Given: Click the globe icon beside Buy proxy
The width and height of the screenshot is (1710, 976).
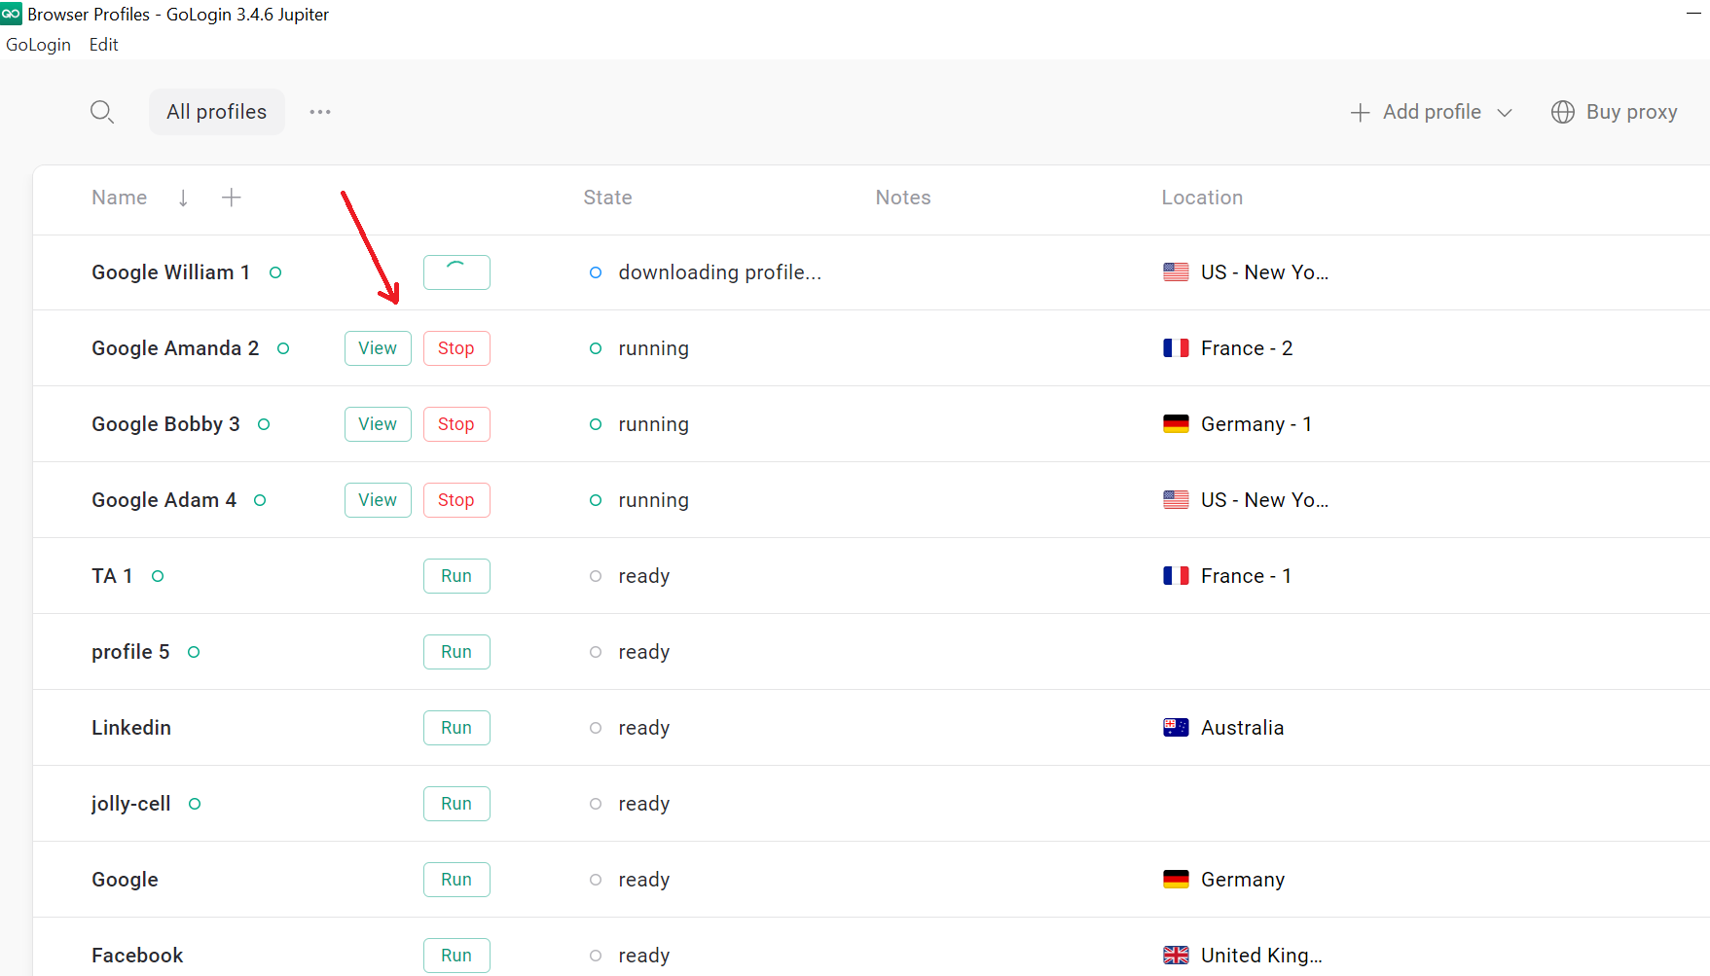Looking at the screenshot, I should pos(1563,112).
